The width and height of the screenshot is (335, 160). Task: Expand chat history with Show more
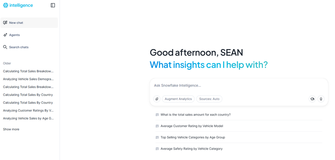(x=11, y=129)
